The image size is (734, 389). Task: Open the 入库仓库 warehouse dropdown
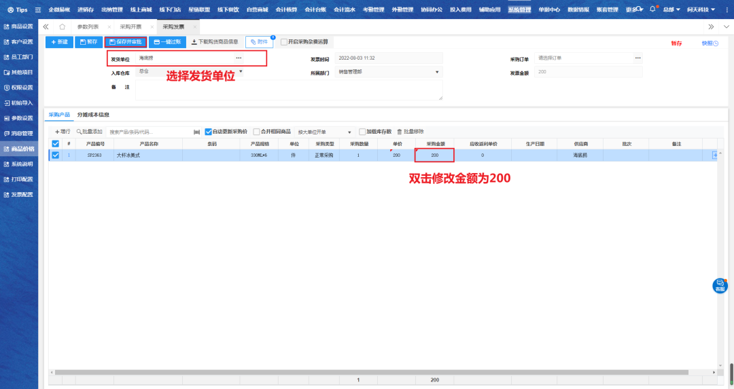pos(241,71)
